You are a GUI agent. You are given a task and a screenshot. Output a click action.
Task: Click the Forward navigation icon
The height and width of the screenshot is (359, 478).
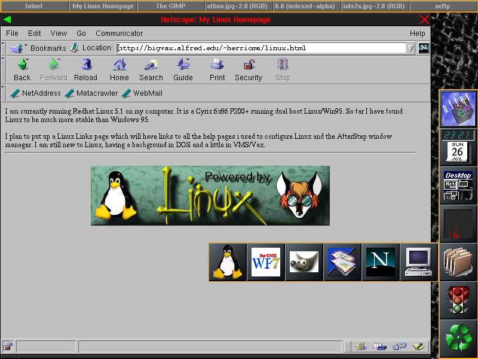(54, 65)
